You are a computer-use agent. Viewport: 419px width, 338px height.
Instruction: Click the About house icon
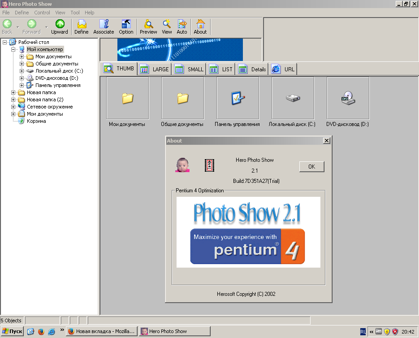point(200,26)
